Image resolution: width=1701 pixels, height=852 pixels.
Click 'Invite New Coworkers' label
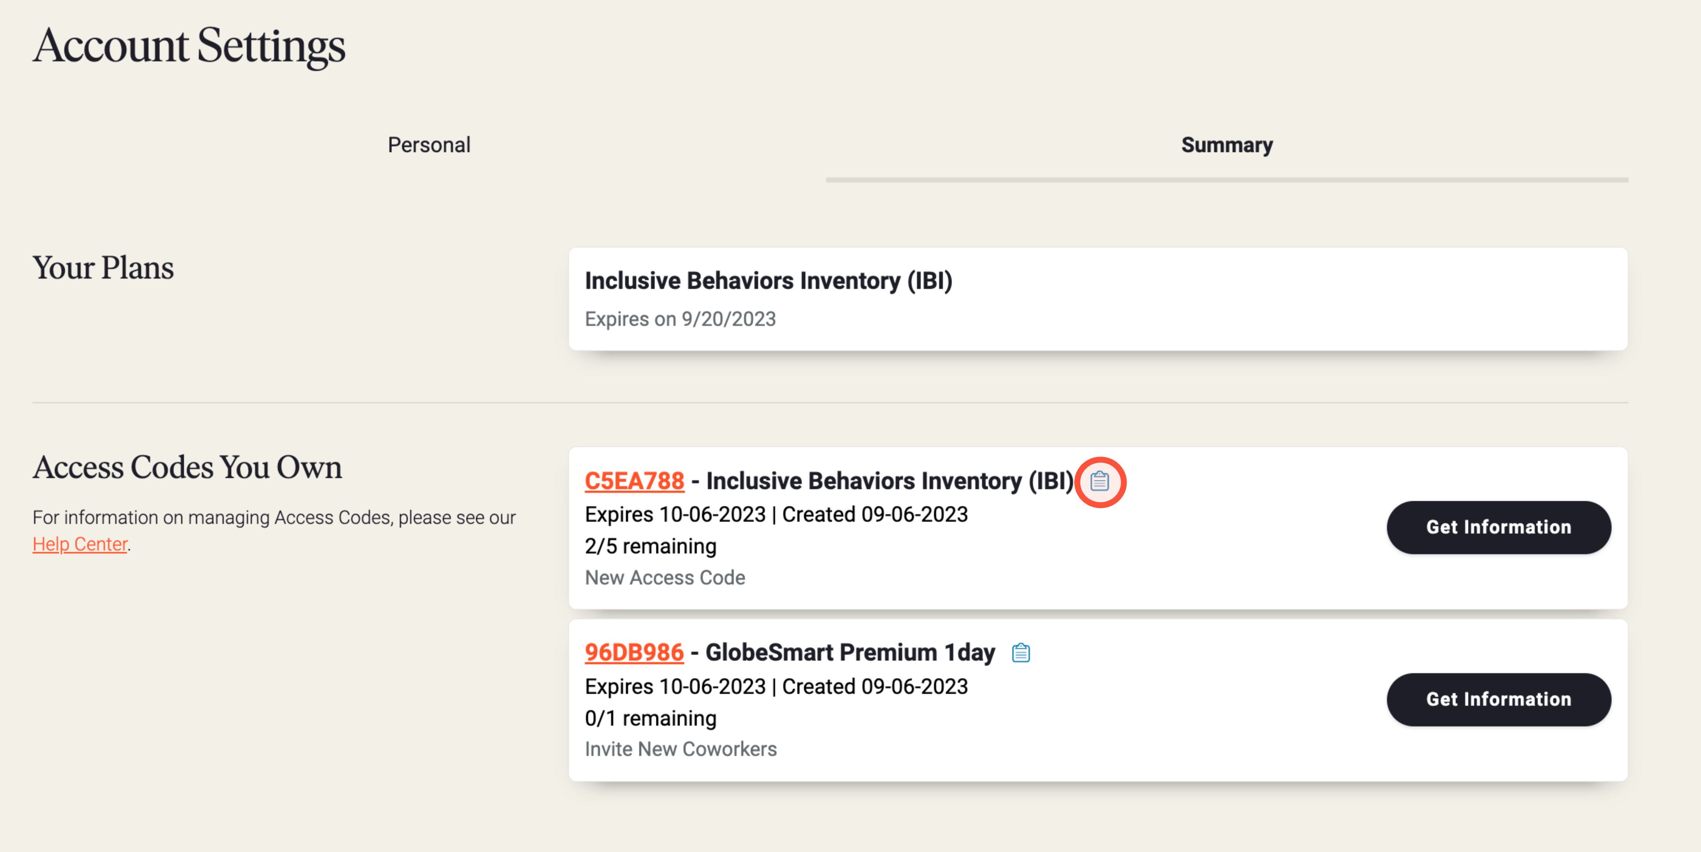(681, 749)
